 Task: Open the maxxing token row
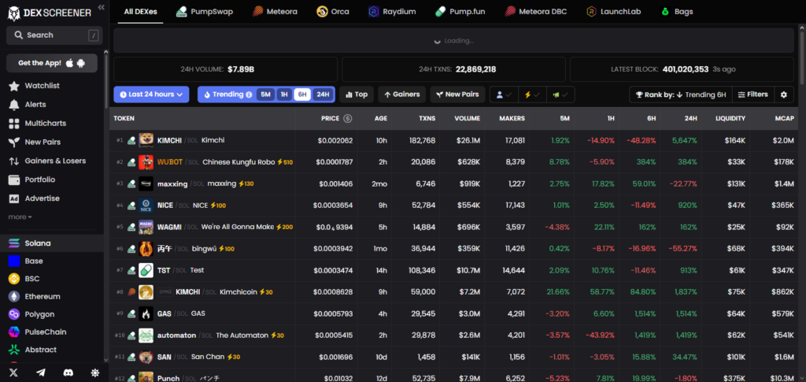(x=456, y=184)
